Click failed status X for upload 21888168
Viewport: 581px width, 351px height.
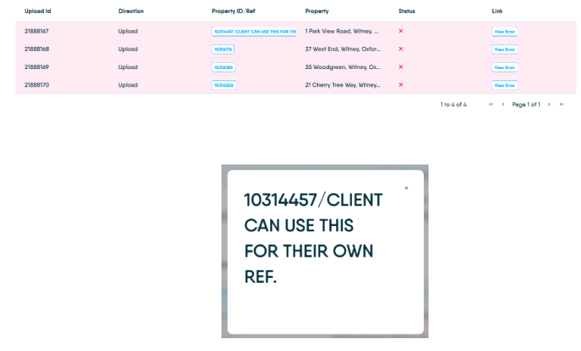click(400, 49)
